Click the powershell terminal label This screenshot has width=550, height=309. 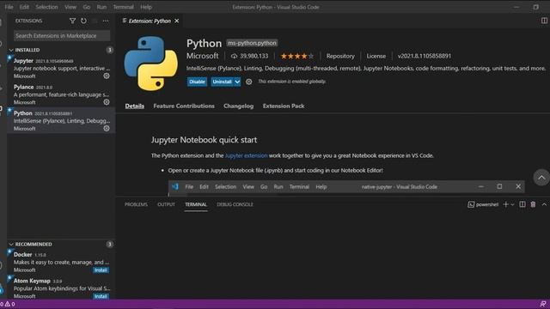(x=483, y=204)
